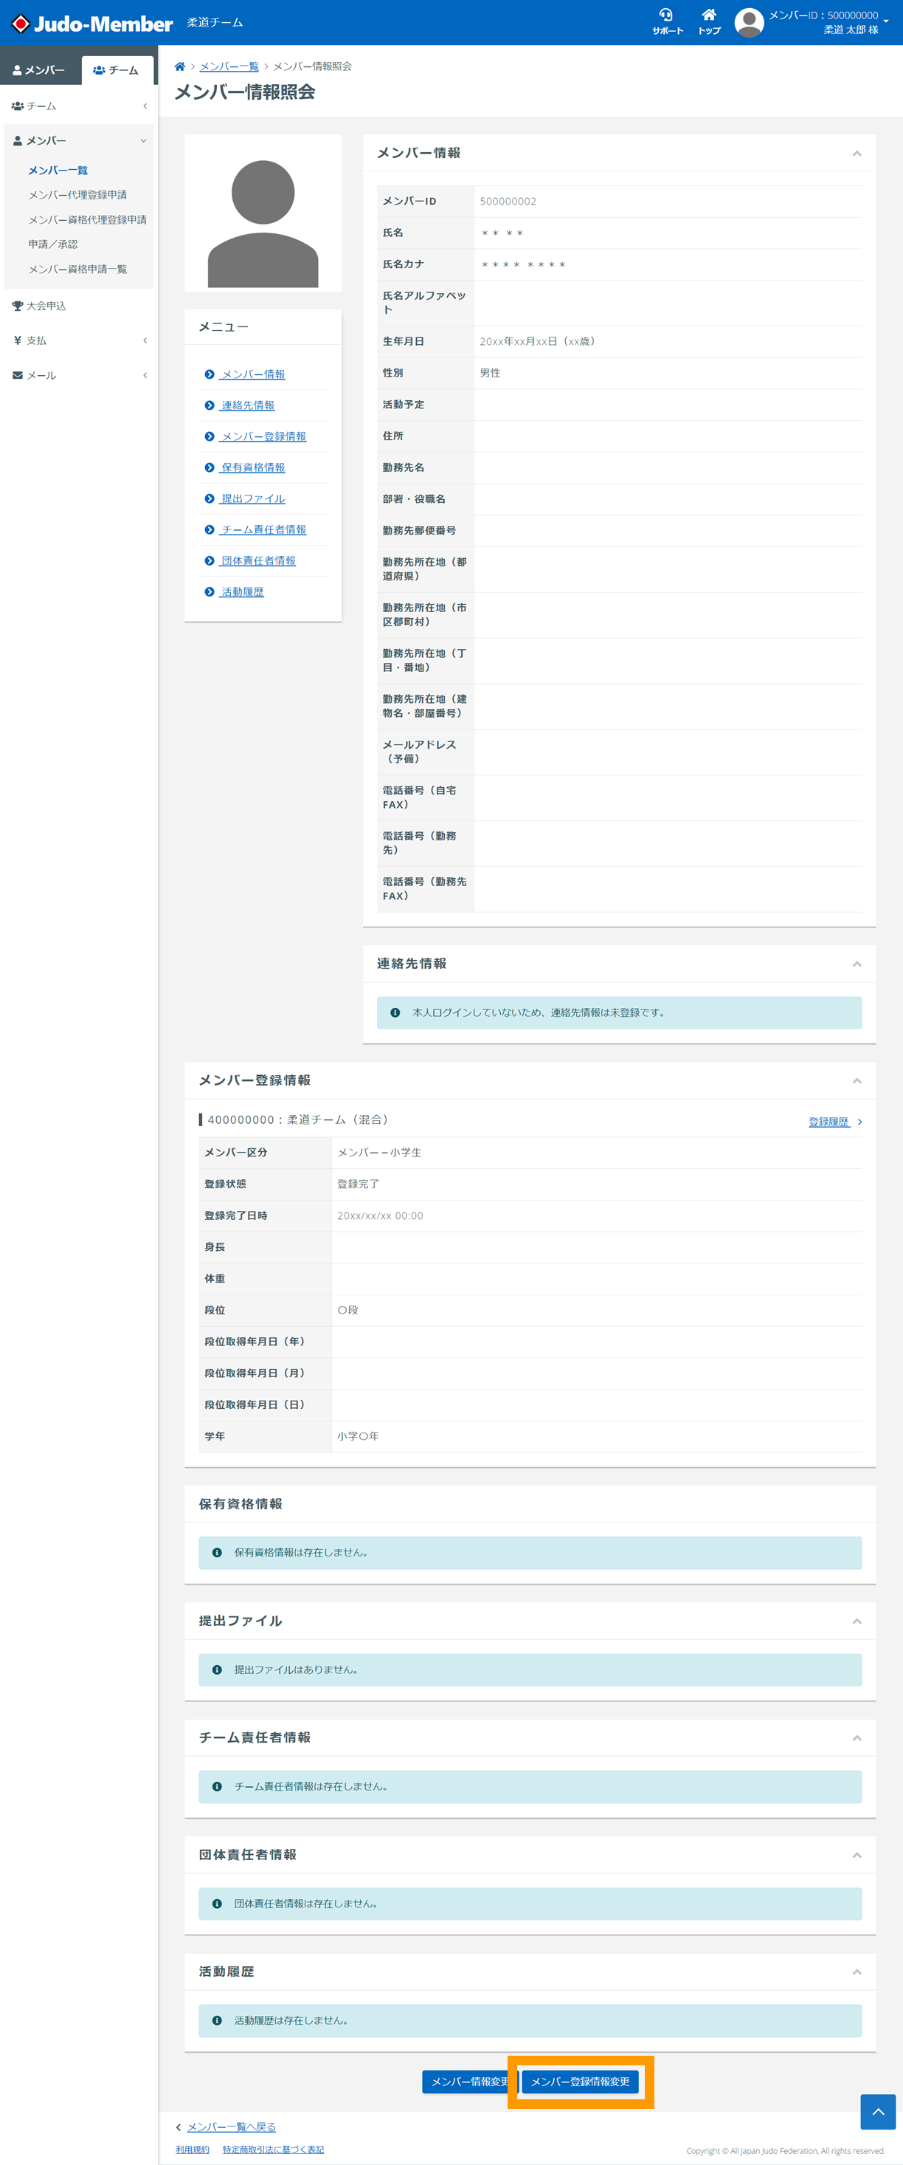Collapse the メンバー sidebar menu
This screenshot has width=903, height=2165.
(79, 140)
